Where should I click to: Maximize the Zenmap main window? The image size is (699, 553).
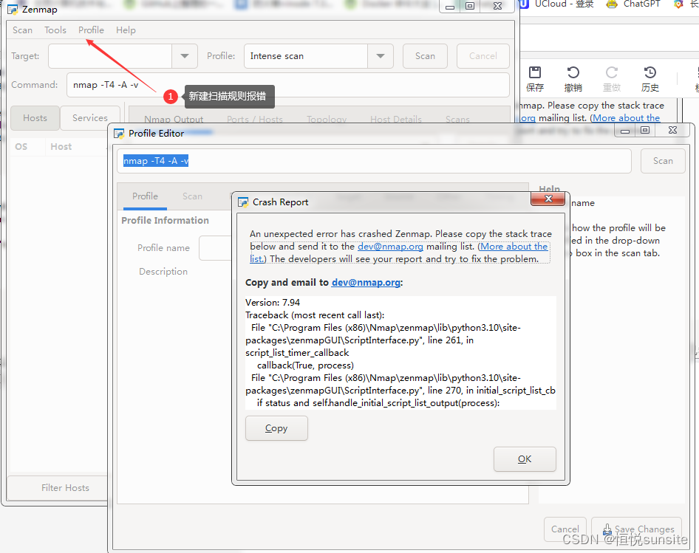pos(470,6)
